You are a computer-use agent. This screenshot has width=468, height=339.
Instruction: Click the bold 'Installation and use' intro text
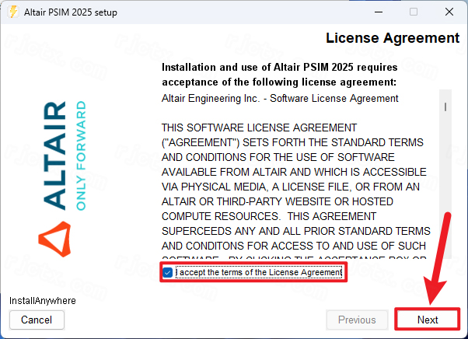pyautogui.click(x=279, y=75)
